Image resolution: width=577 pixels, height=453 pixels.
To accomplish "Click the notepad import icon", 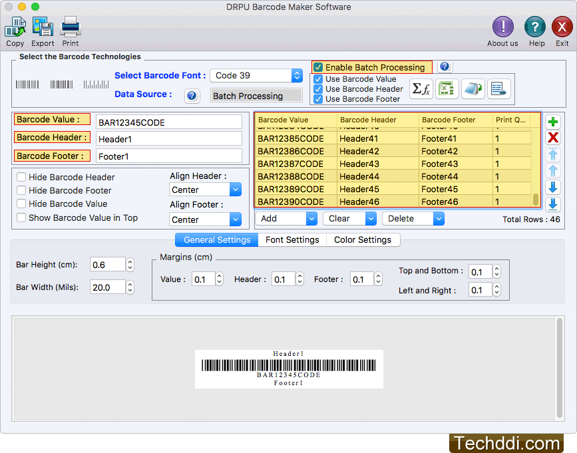I will 473,89.
